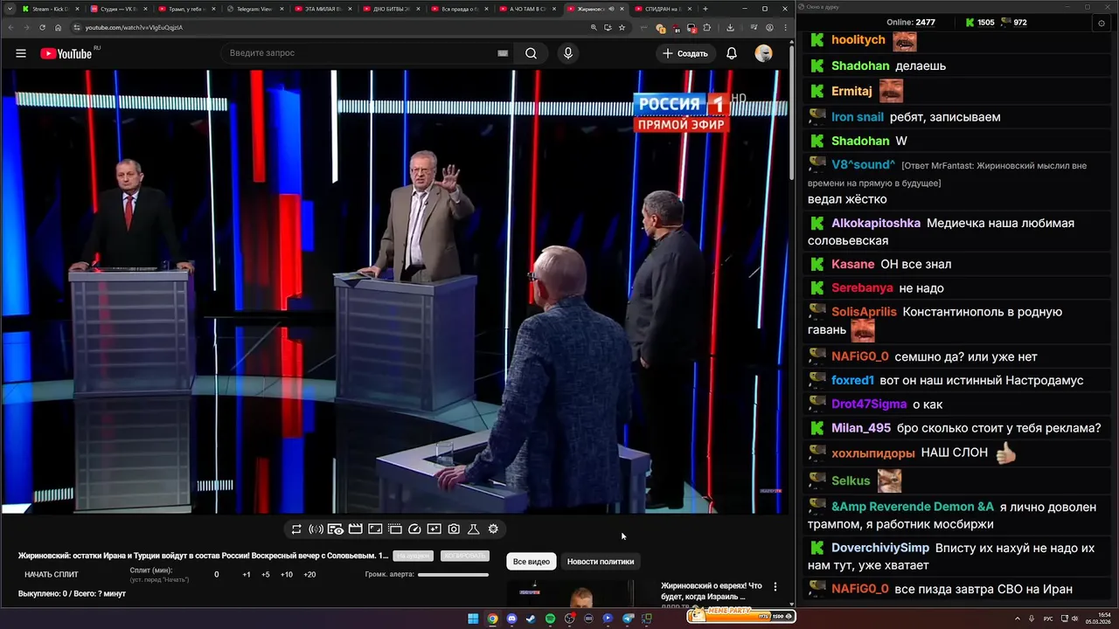The width and height of the screenshot is (1119, 629).
Task: Open the Chrome tab search dropdown arrow
Action: [10, 9]
